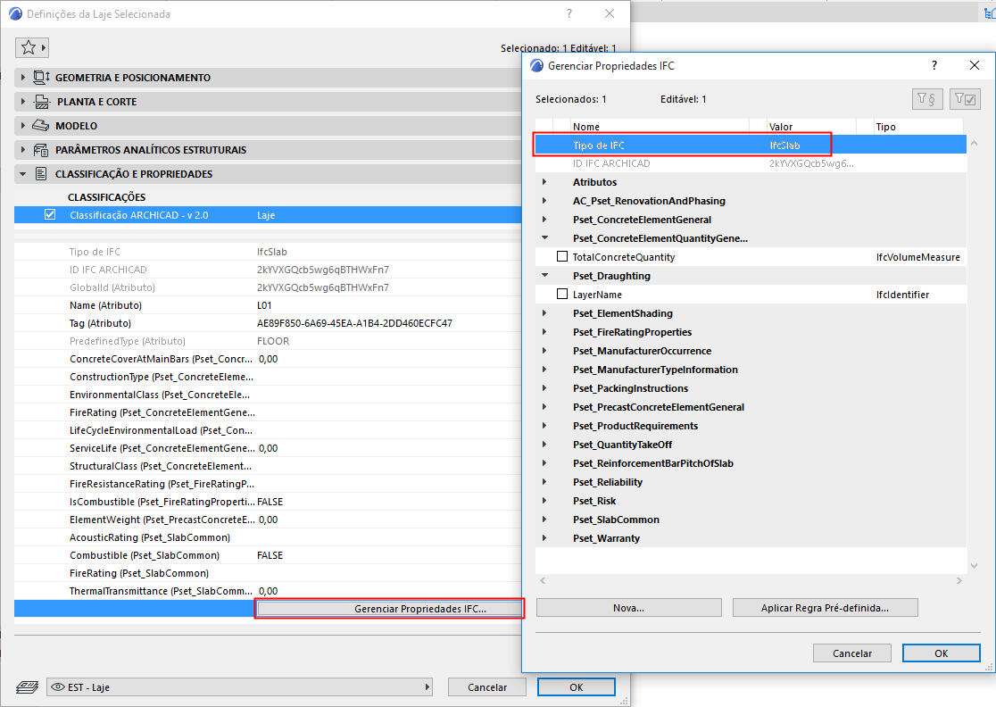
Task: Click OK in the IFC properties dialog
Action: [942, 653]
